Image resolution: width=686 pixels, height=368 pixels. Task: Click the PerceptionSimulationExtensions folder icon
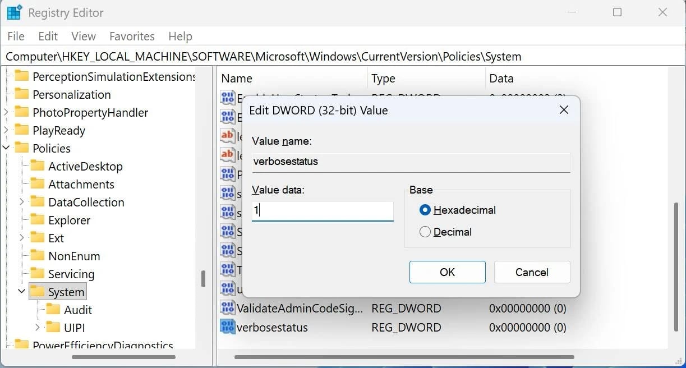pos(21,76)
